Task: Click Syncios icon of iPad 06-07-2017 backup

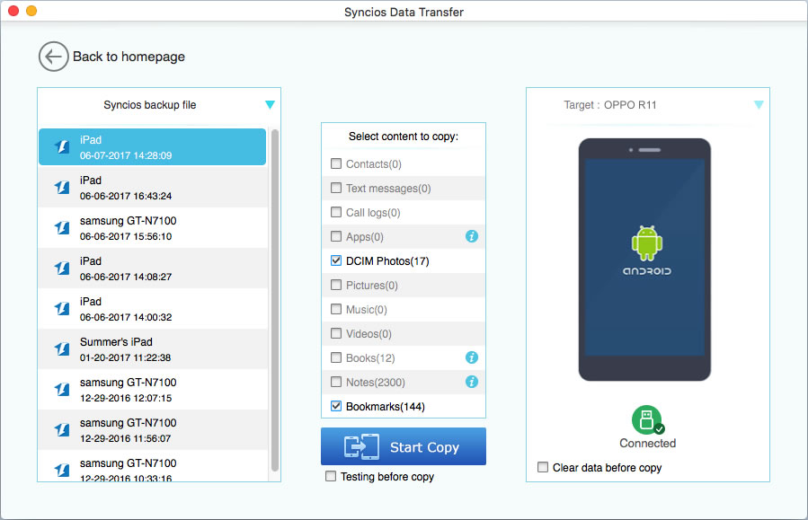Action: tap(62, 146)
